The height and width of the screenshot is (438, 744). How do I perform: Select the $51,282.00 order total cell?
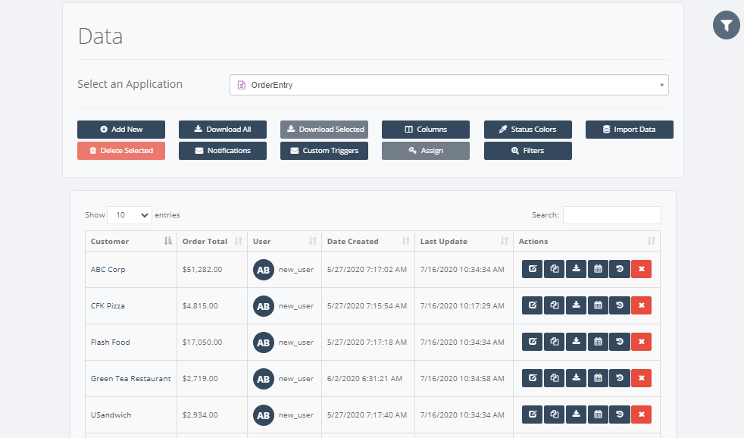pyautogui.click(x=212, y=270)
